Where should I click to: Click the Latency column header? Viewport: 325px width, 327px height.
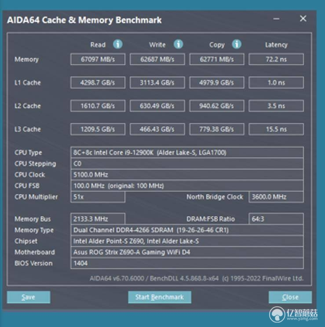[x=276, y=45]
